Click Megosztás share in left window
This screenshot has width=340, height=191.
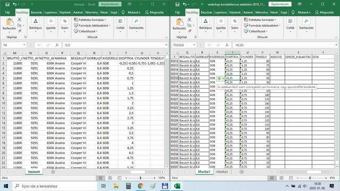coord(155,13)
